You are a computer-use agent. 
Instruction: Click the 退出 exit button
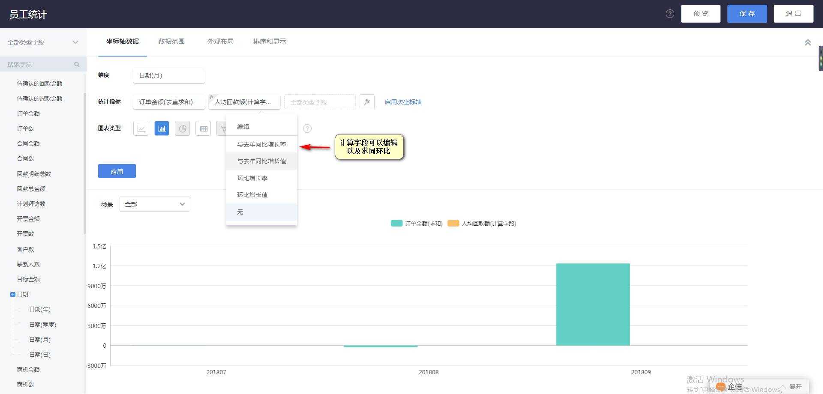(x=793, y=14)
